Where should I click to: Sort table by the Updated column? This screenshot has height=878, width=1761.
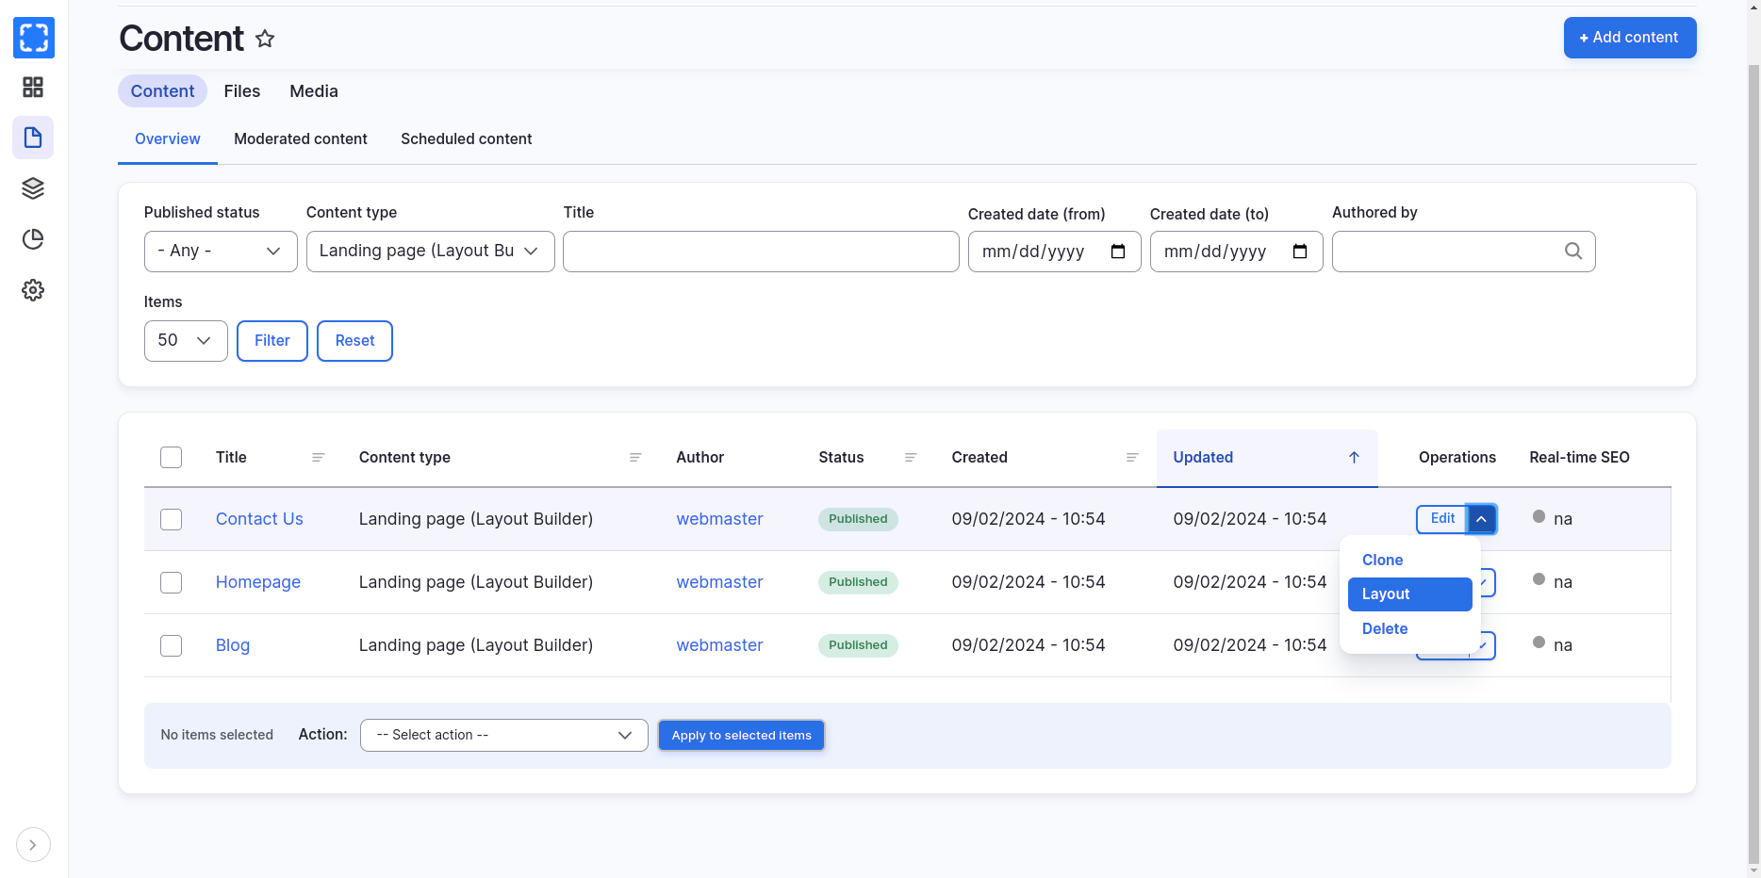pyautogui.click(x=1203, y=458)
